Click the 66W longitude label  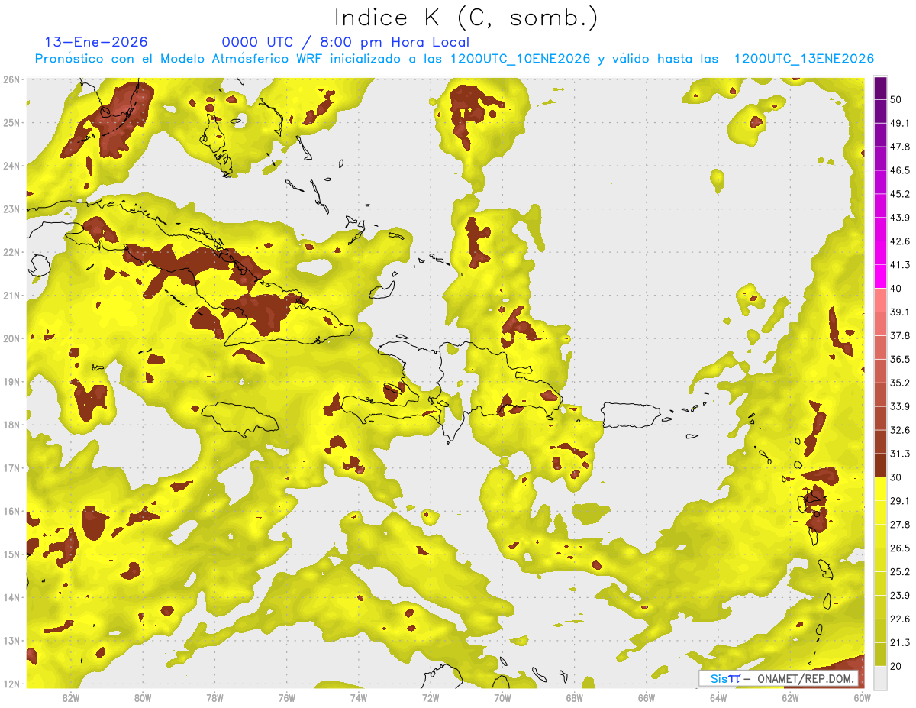point(647,697)
